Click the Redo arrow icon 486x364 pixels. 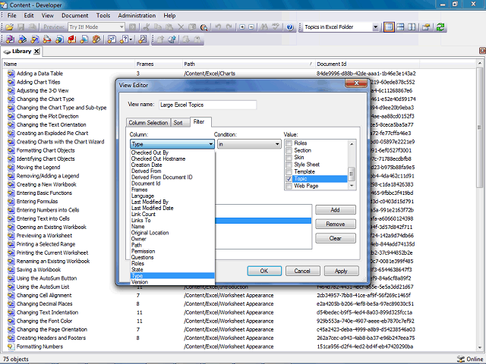coord(229,27)
